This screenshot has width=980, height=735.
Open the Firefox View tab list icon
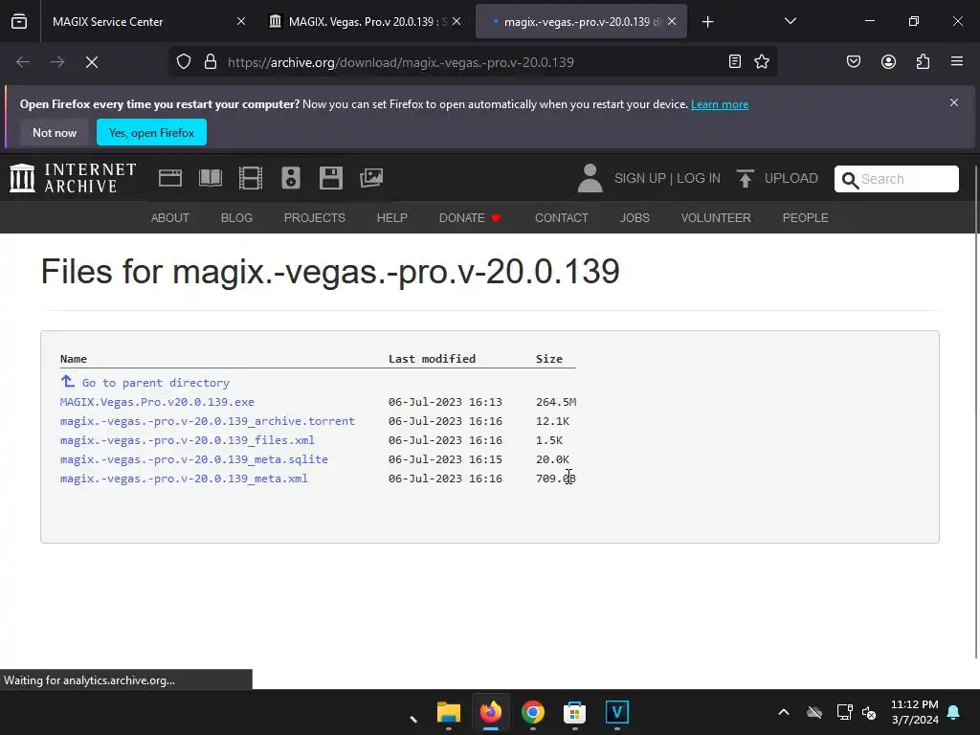(x=19, y=22)
